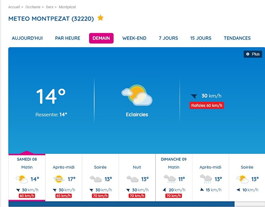The image size is (265, 207).
Task: Open the 15 JOURS tab
Action: click(201, 38)
